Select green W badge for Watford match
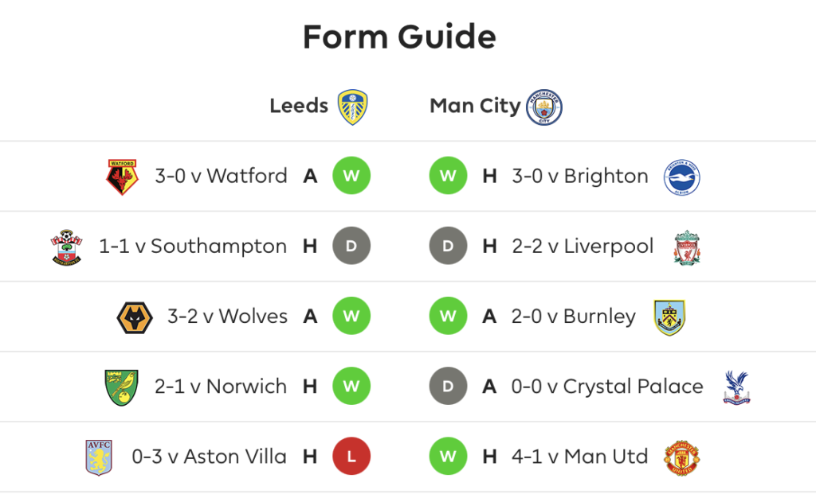Viewport: 816px width, 494px height. click(x=351, y=176)
